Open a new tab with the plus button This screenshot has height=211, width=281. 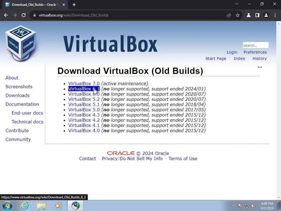(74, 5)
